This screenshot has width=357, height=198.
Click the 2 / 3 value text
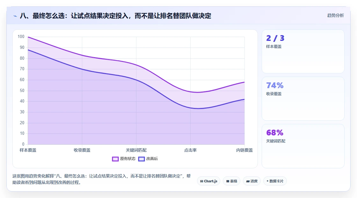tap(275, 38)
